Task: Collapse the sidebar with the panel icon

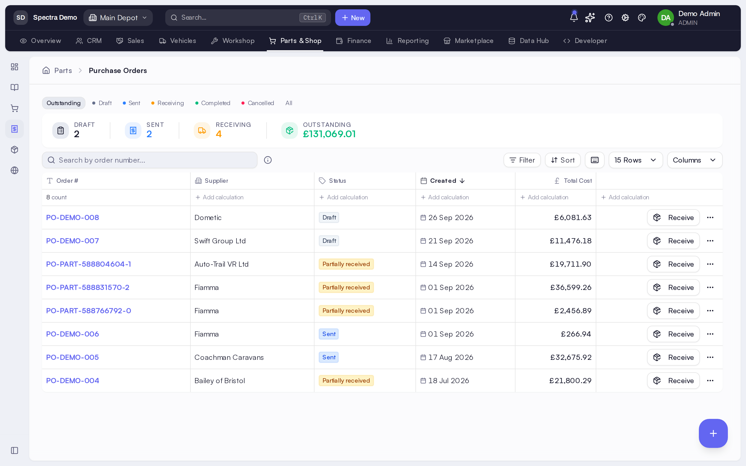Action: pos(15,450)
